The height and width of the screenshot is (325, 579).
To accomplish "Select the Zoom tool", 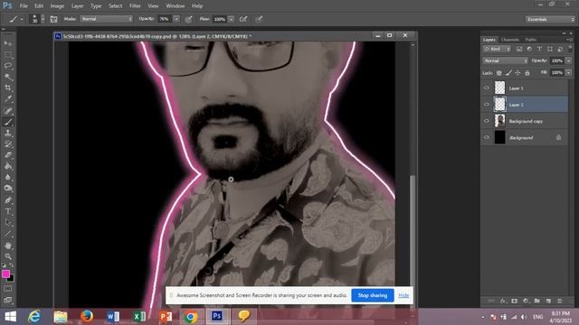I will click(x=8, y=256).
